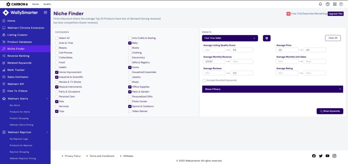This screenshot has width=348, height=164.
Task: Click the Product Database cart icon
Action: tap(4, 42)
